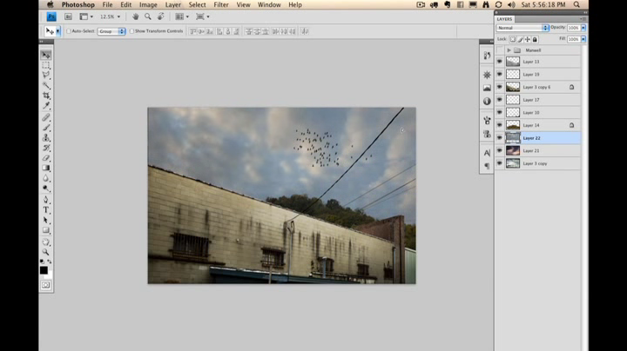The height and width of the screenshot is (351, 627).
Task: Select the Horizontal Type tool
Action: (x=46, y=210)
